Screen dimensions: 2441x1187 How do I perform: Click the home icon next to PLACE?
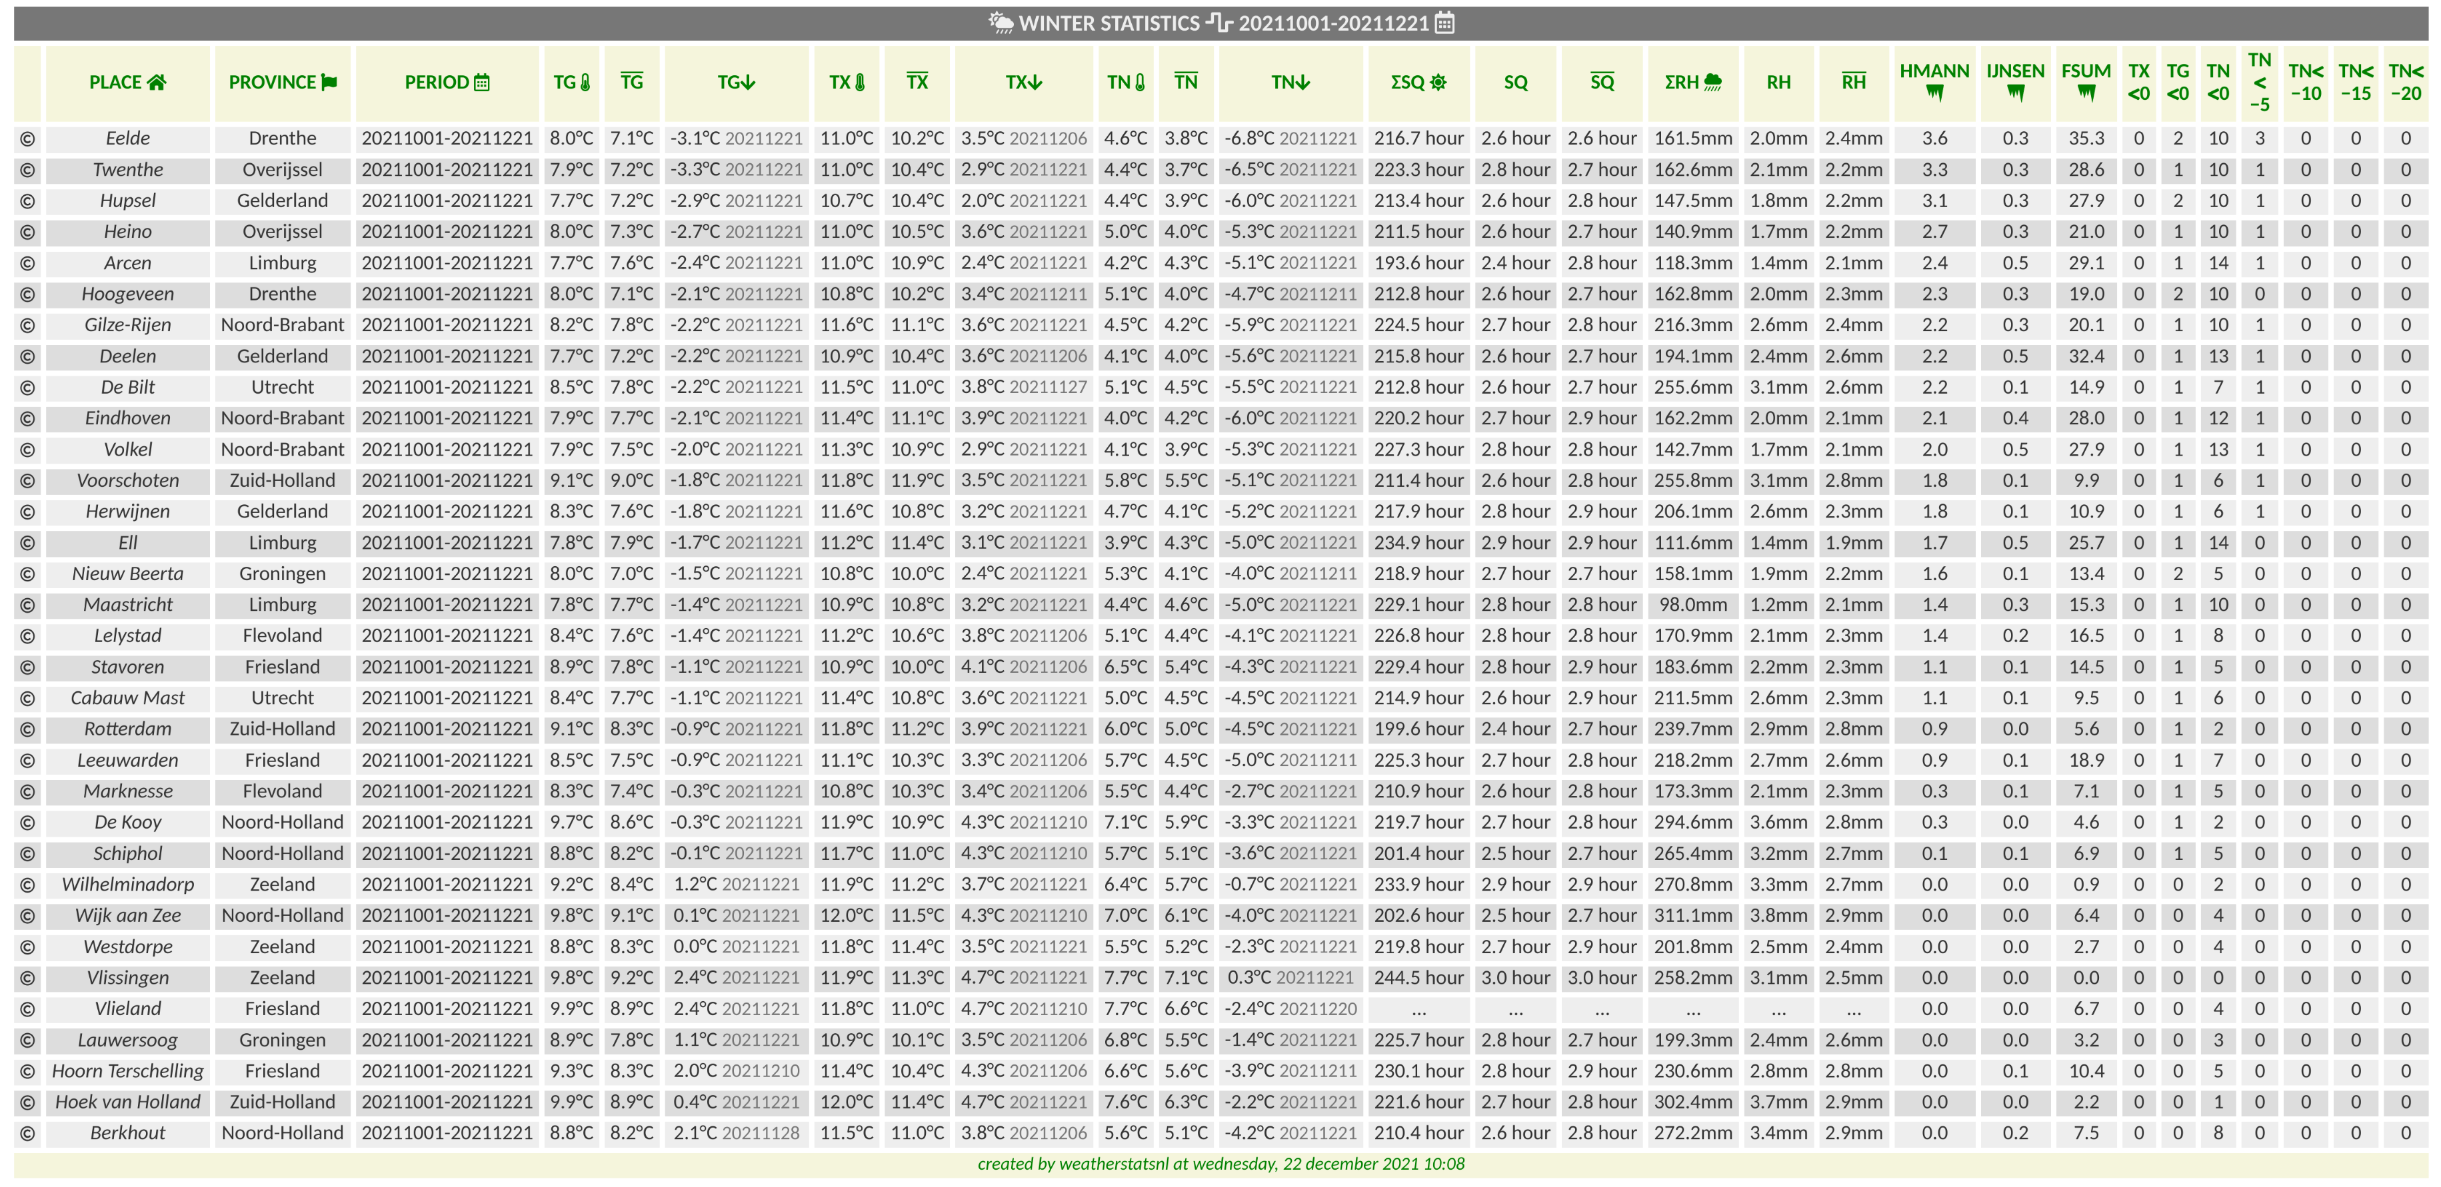[157, 83]
